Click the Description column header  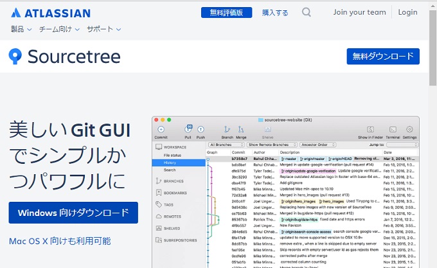290,152
